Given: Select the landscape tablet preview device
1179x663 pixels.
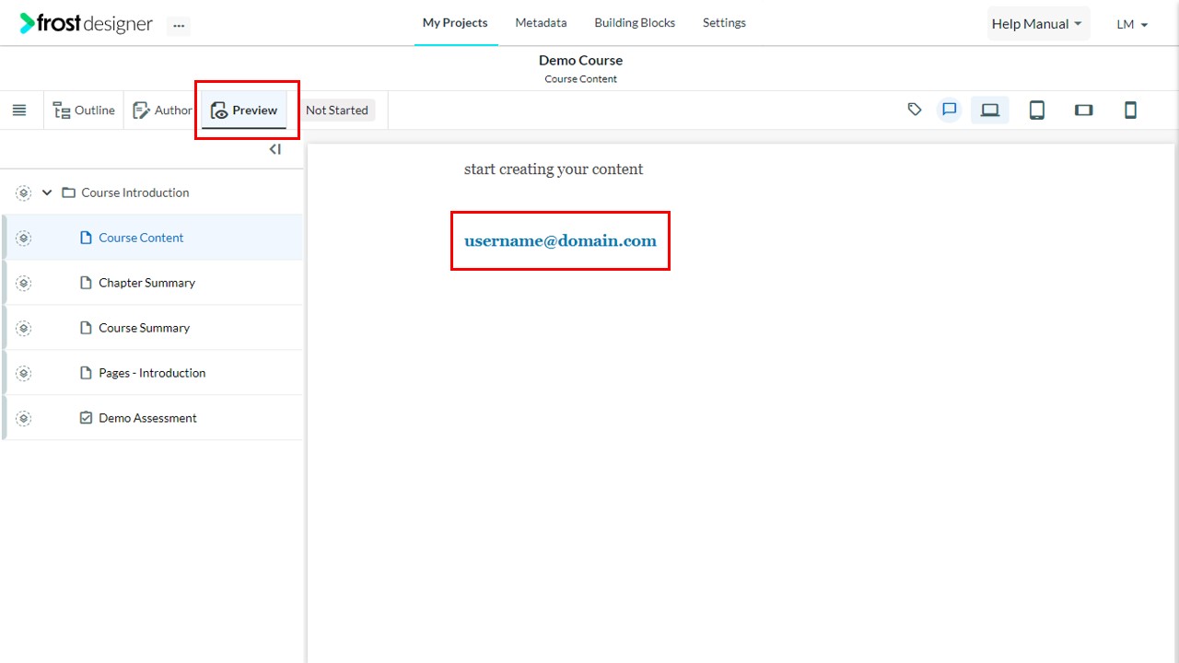Looking at the screenshot, I should coord(1083,110).
